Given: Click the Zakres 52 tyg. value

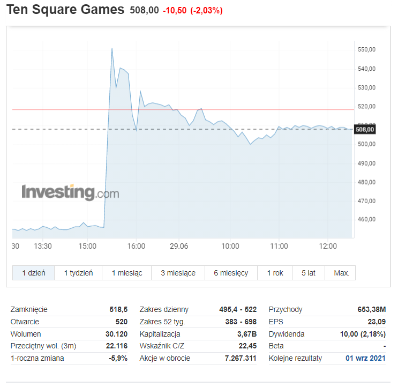Looking at the screenshot, I should pos(241,322).
